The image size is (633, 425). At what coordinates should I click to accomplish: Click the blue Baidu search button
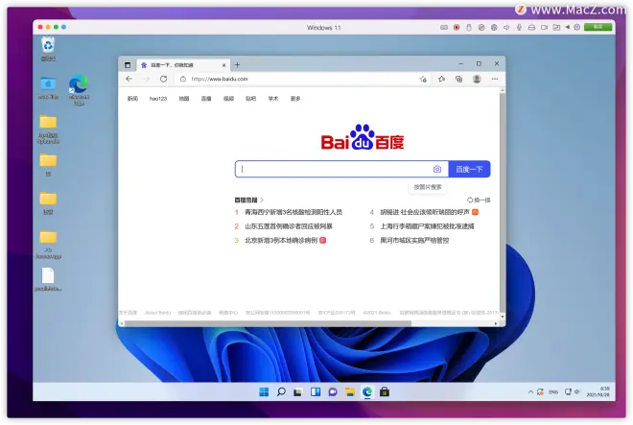[469, 169]
